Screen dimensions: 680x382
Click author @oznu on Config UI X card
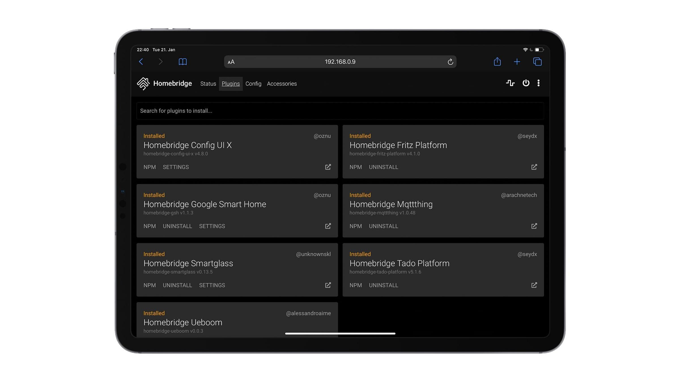click(x=322, y=136)
